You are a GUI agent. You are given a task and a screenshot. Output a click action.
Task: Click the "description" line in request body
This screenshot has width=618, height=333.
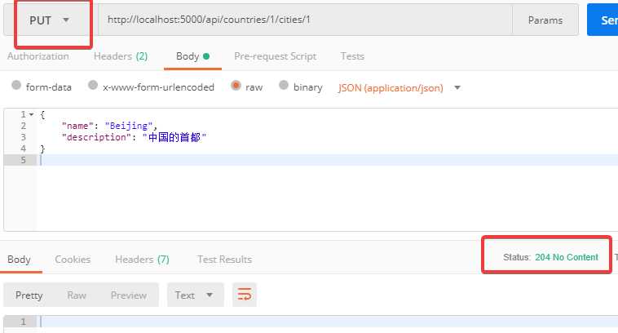(x=134, y=137)
